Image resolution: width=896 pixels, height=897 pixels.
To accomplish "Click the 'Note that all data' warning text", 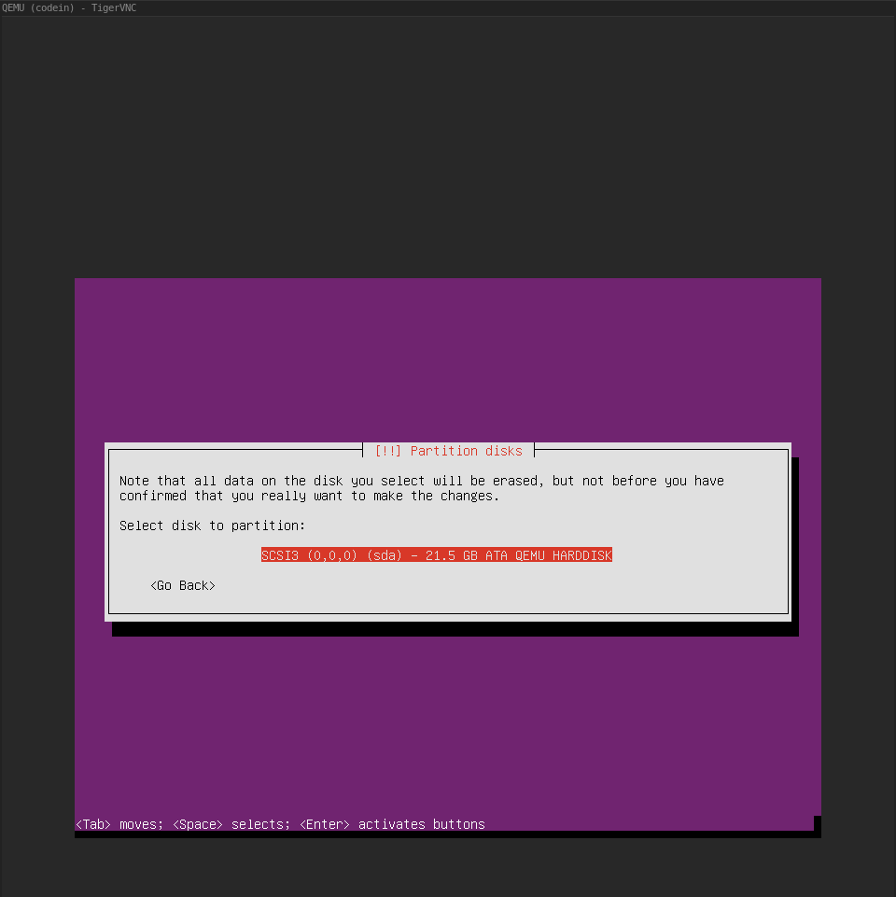I will coord(422,488).
